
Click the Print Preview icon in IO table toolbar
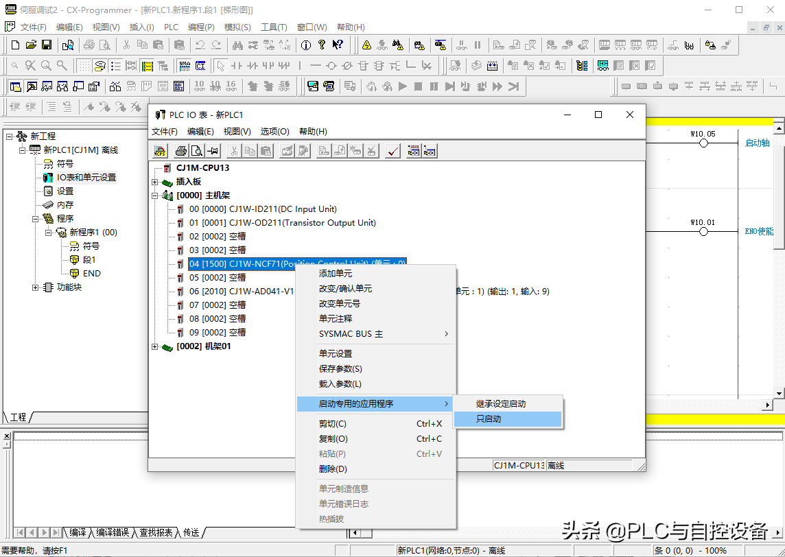[196, 152]
